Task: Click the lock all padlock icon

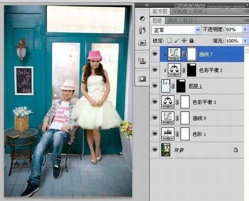Action: [191, 41]
